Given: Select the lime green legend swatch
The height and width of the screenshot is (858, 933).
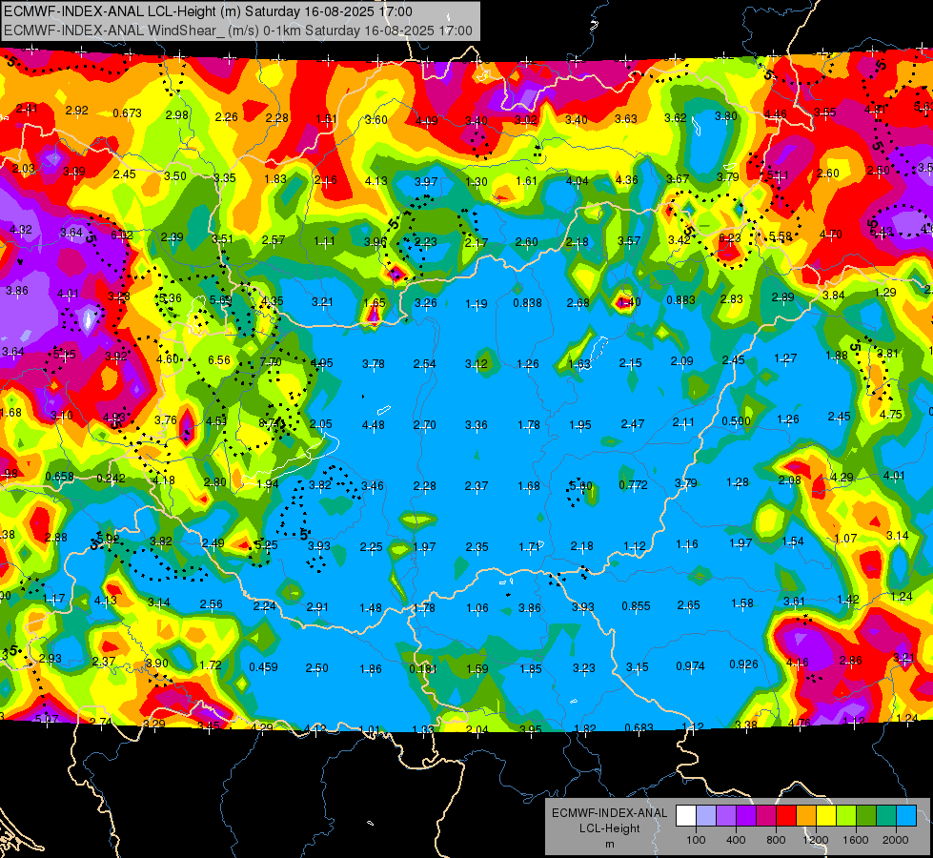Looking at the screenshot, I should (x=846, y=816).
